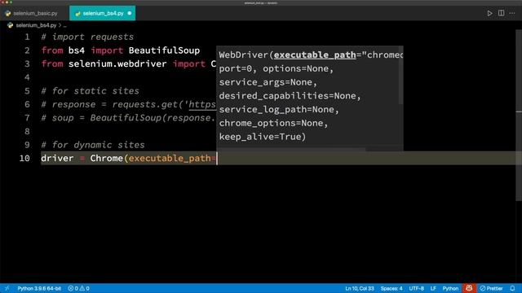Click the signature popup vertical scrollbar
The width and height of the screenshot is (522, 293).
click(400, 75)
